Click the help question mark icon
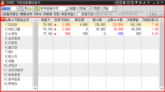 point(148,3)
